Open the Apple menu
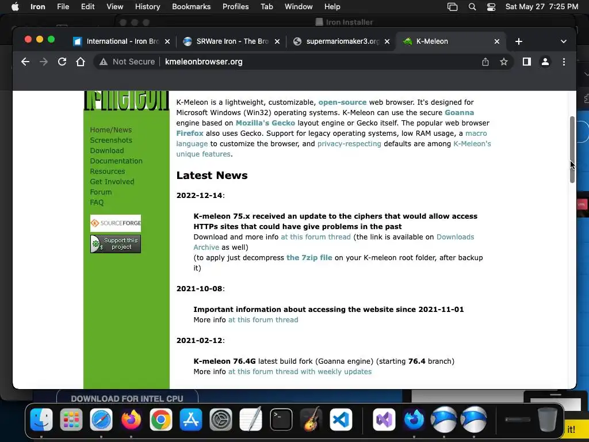589x442 pixels. [x=15, y=7]
